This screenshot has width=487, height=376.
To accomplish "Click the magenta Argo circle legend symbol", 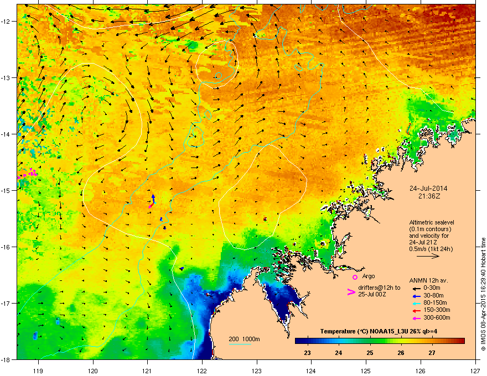I will [x=355, y=277].
